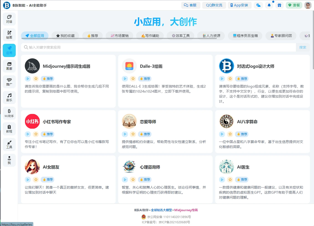The height and width of the screenshot is (226, 314).
Task: Open the 音乐 music sidebar icon
Action: point(9,98)
